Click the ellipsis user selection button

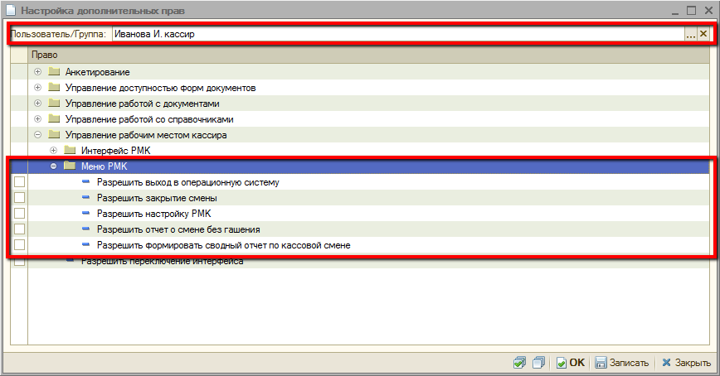coord(690,34)
